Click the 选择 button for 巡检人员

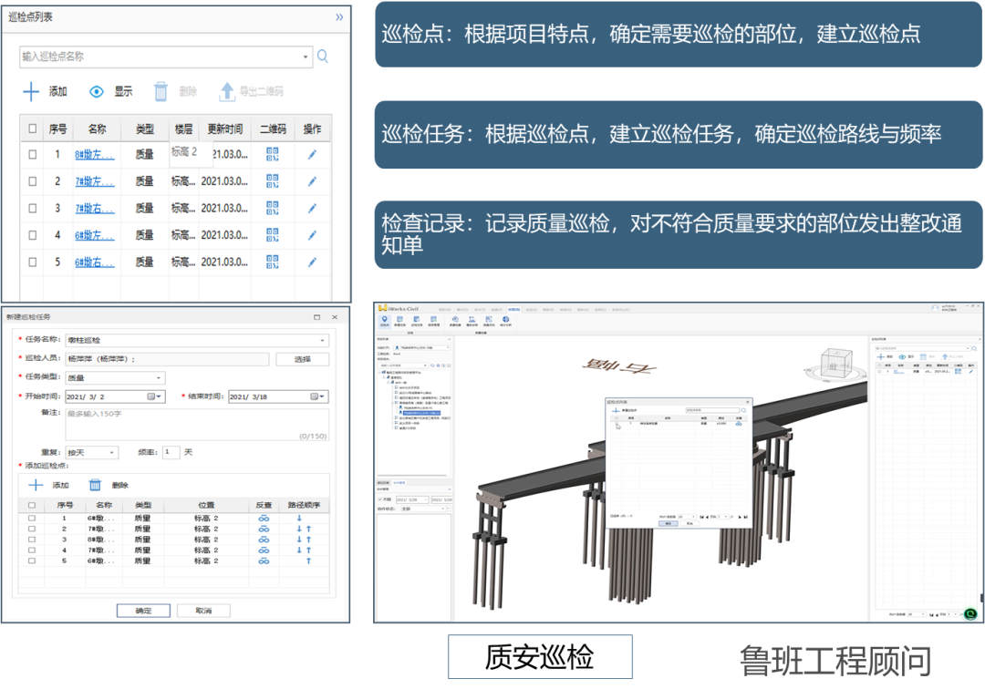click(x=302, y=359)
